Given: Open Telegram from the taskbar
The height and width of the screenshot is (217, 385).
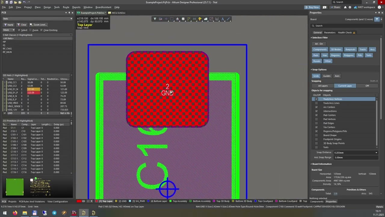Looking at the screenshot, I should [54, 213].
